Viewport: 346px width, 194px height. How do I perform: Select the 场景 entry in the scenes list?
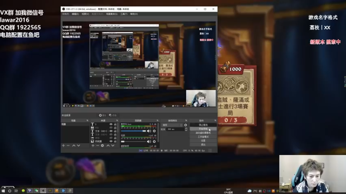click(x=75, y=124)
